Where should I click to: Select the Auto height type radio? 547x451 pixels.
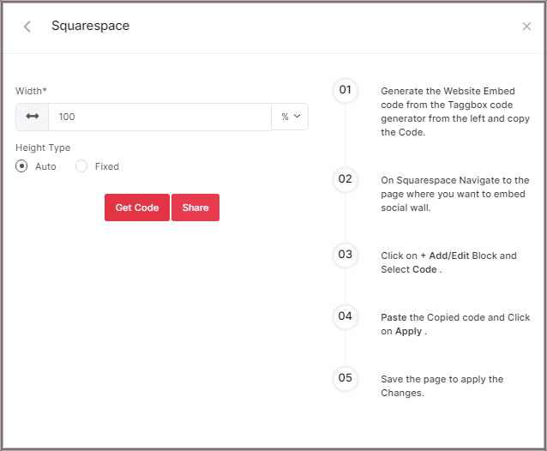coord(22,166)
